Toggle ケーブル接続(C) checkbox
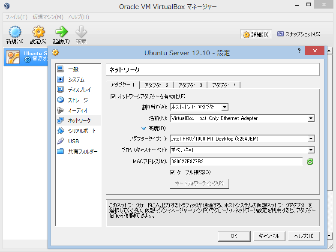 tap(172, 172)
